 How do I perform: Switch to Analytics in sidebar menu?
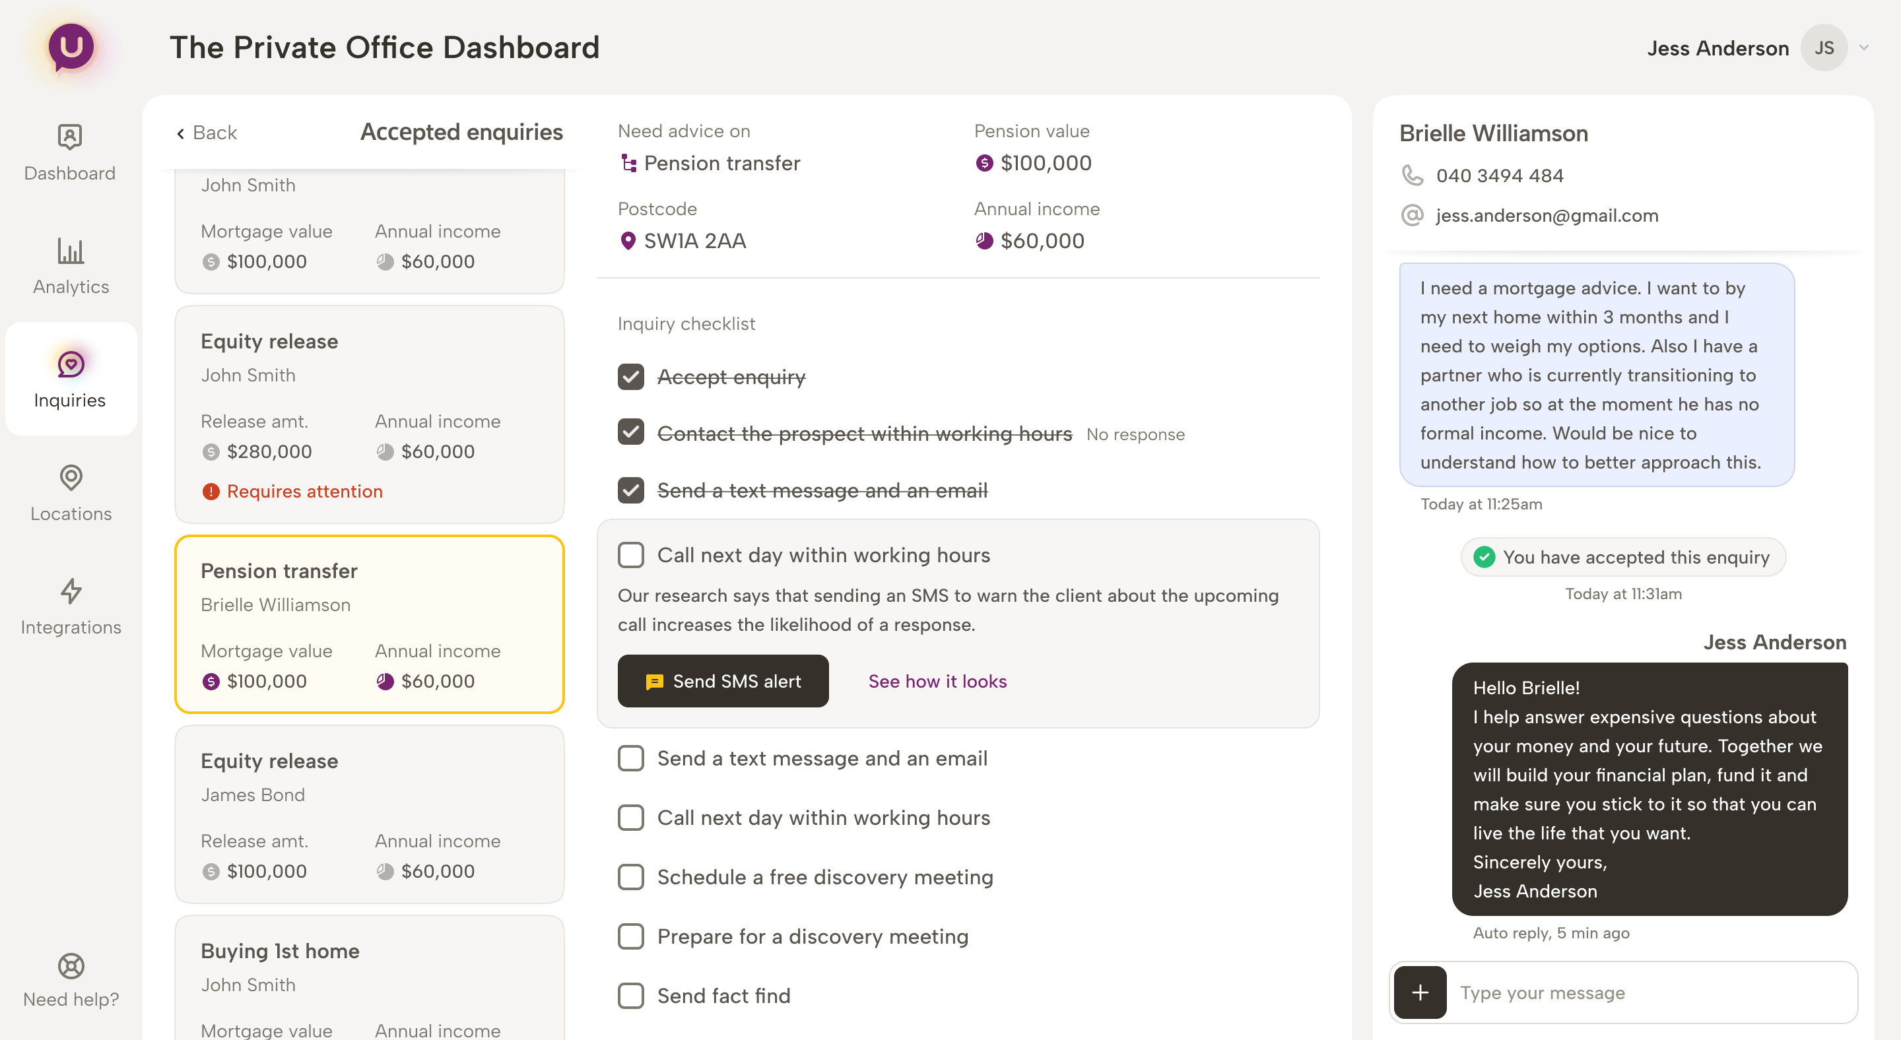tap(71, 267)
